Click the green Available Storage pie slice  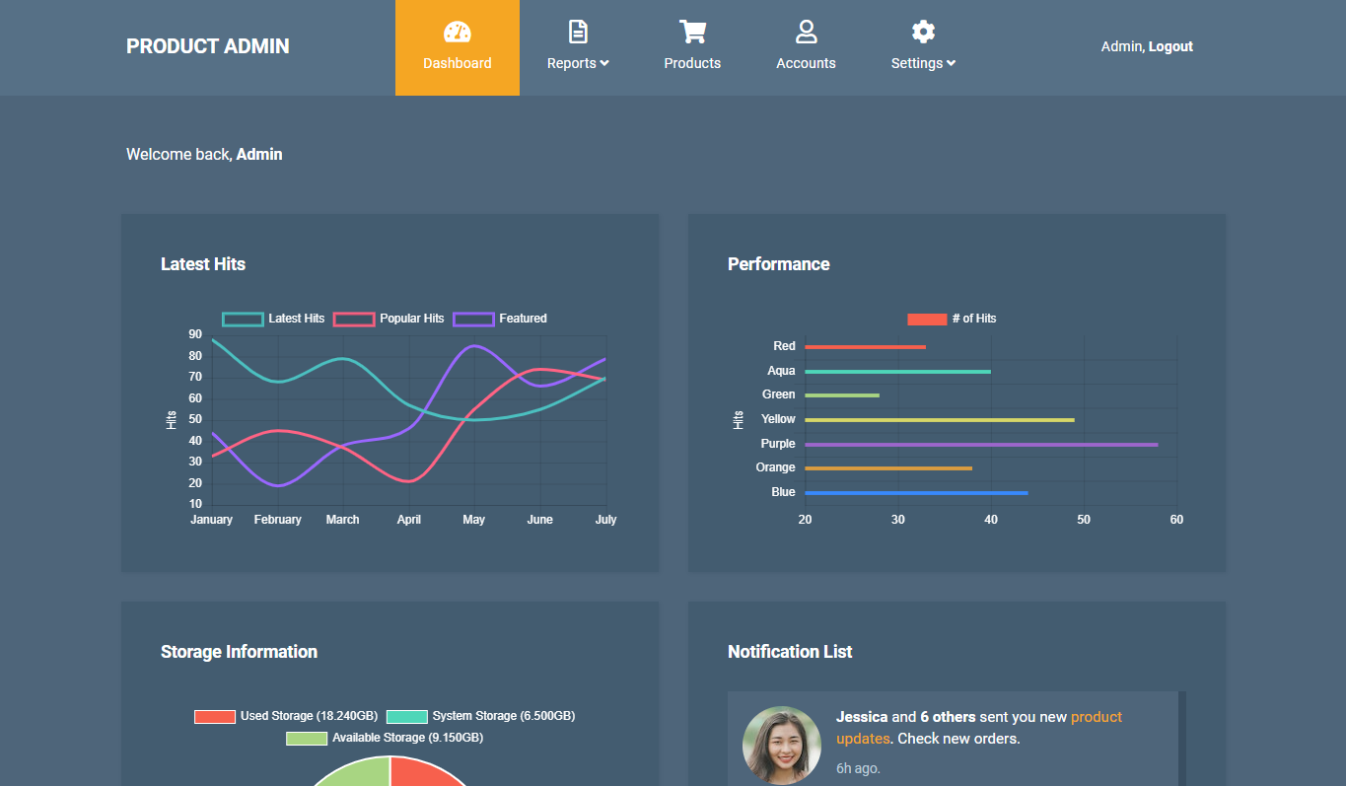click(353, 771)
